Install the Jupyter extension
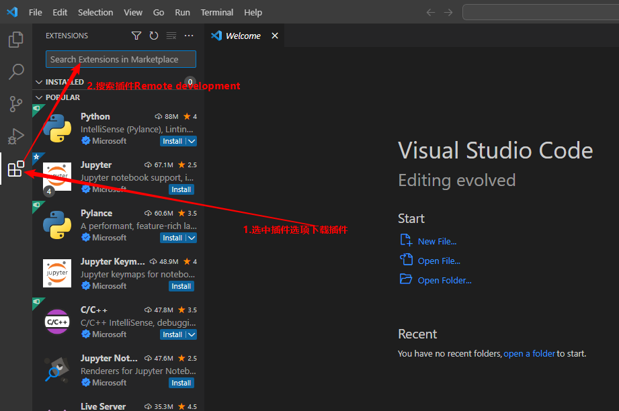This screenshot has width=619, height=411. click(x=181, y=190)
